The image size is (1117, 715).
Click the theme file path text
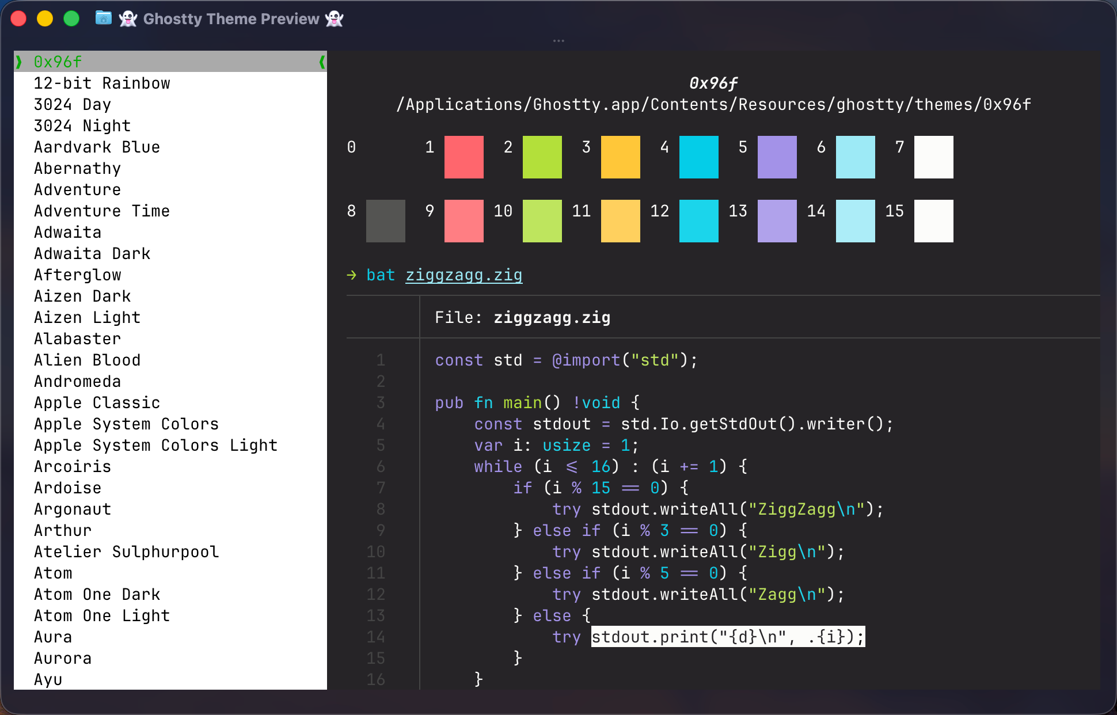(713, 105)
